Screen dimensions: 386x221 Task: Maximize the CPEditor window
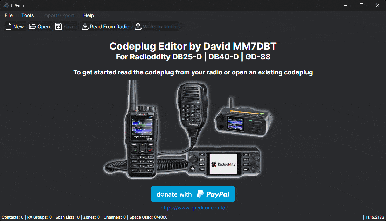pos(361,5)
